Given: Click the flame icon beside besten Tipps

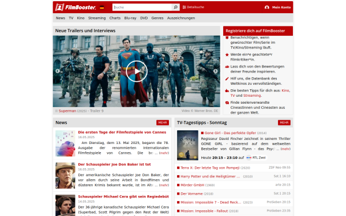Looking at the screenshot, I should click(x=227, y=90).
